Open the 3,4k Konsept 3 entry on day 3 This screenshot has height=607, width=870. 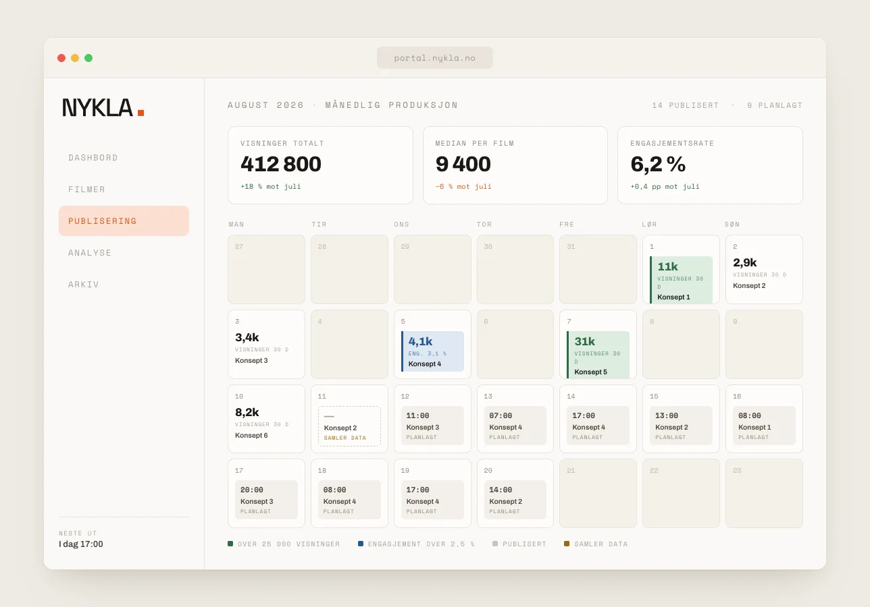click(266, 347)
